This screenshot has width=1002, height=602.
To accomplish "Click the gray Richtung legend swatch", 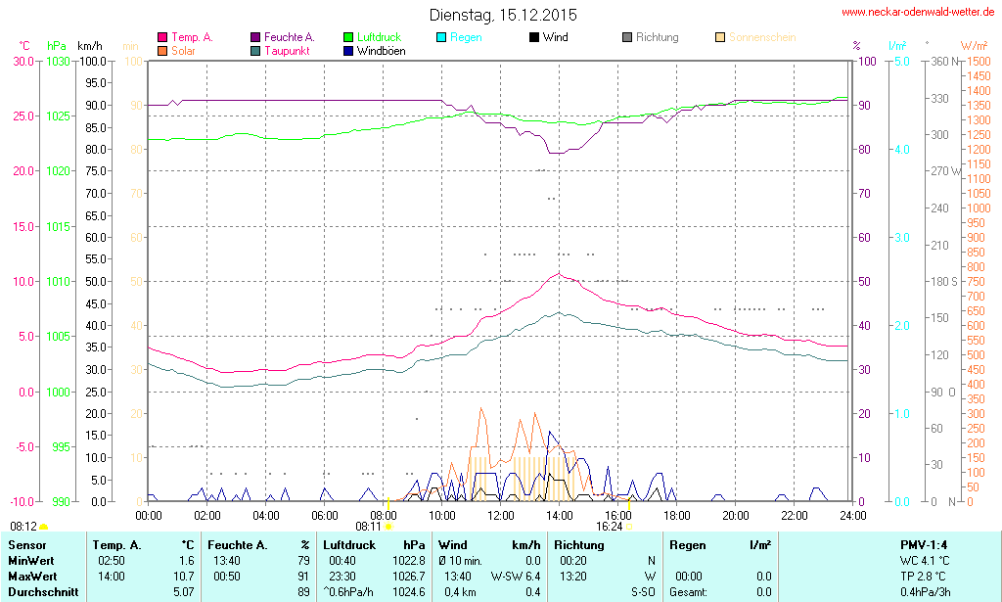I will click(x=627, y=38).
